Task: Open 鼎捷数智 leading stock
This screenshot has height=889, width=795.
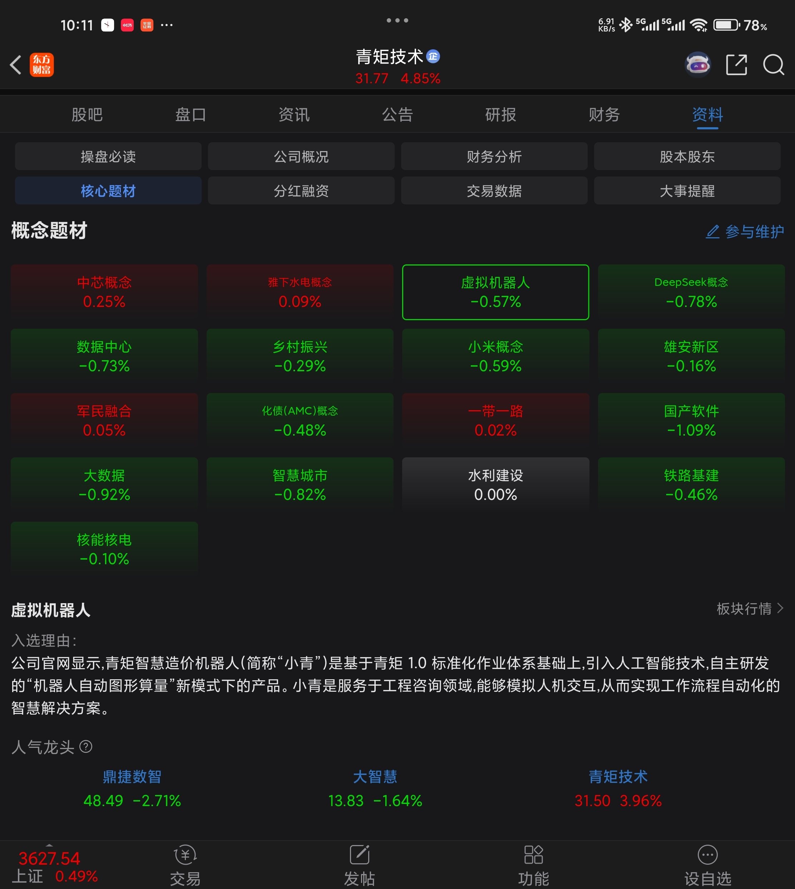Action: (132, 789)
